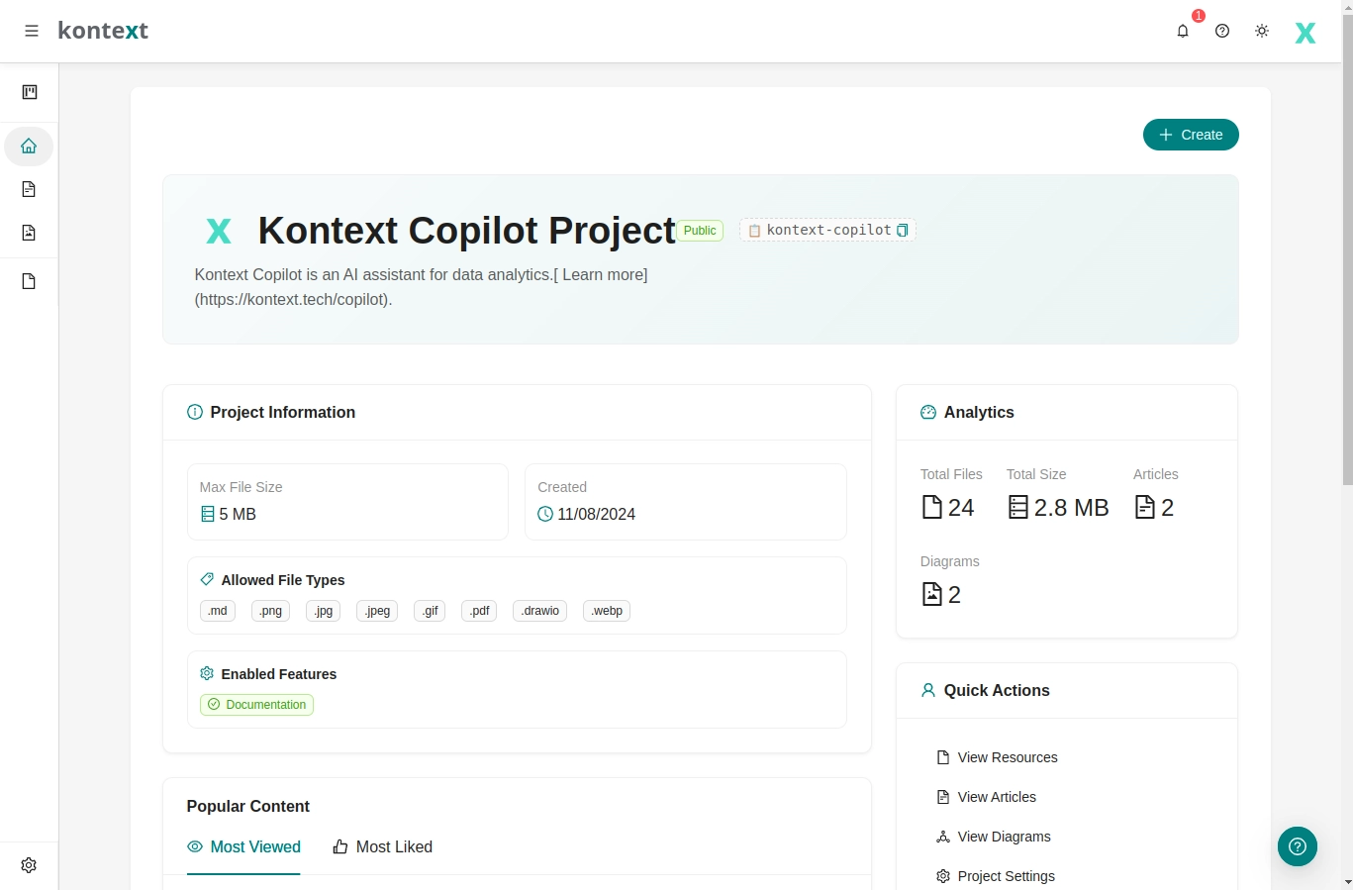Viewport: 1353px width, 890px height.
Task: Copy the kontext-copilot project key
Action: [x=903, y=231]
